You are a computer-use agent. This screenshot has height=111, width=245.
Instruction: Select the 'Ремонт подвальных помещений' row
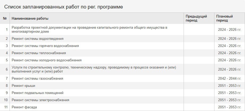pos(122,93)
